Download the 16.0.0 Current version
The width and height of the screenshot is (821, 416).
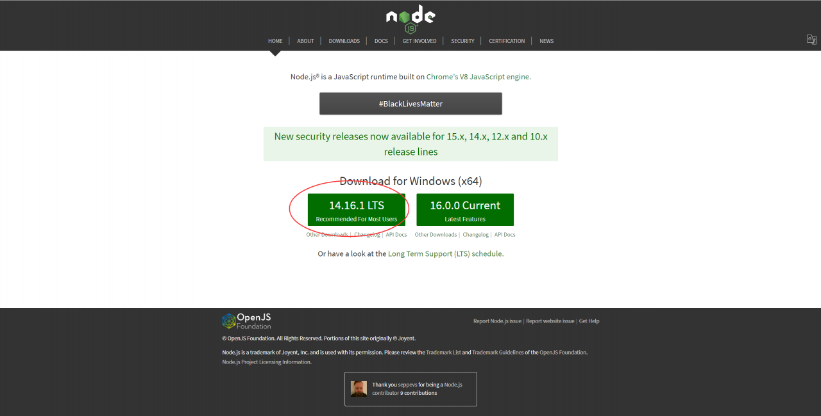click(465, 210)
